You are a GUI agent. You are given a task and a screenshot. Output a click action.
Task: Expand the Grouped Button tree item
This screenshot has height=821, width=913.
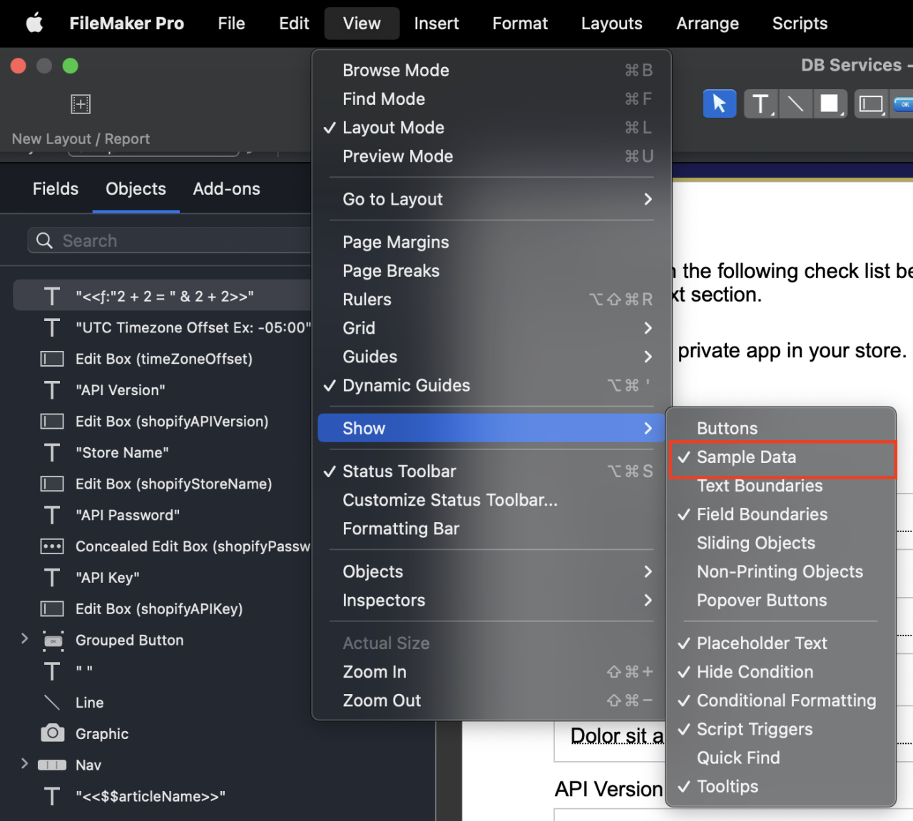tap(24, 638)
